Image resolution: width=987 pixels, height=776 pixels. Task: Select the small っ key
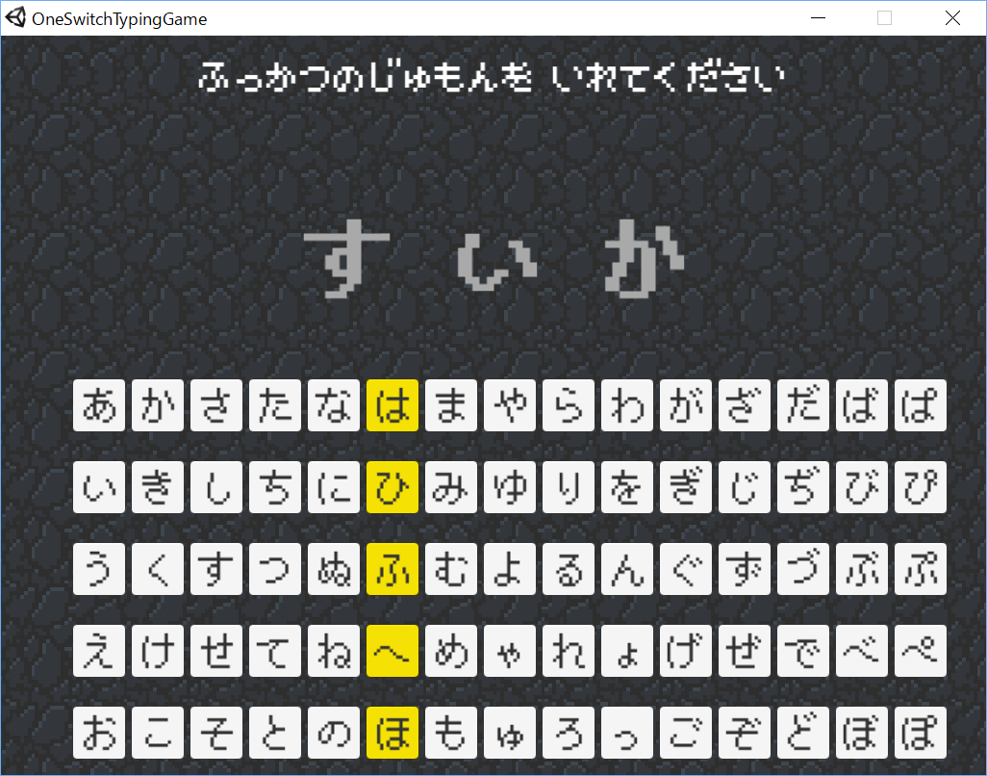(627, 733)
